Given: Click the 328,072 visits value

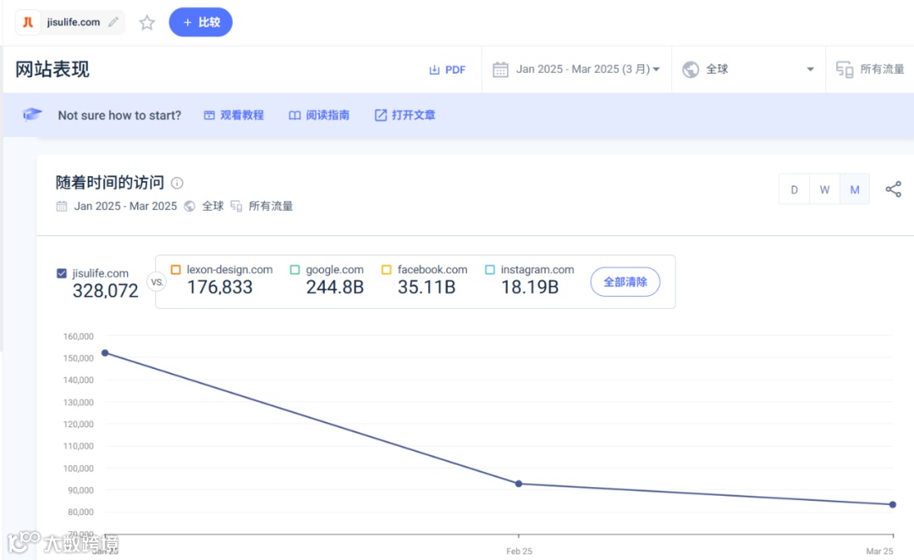Looking at the screenshot, I should (106, 291).
